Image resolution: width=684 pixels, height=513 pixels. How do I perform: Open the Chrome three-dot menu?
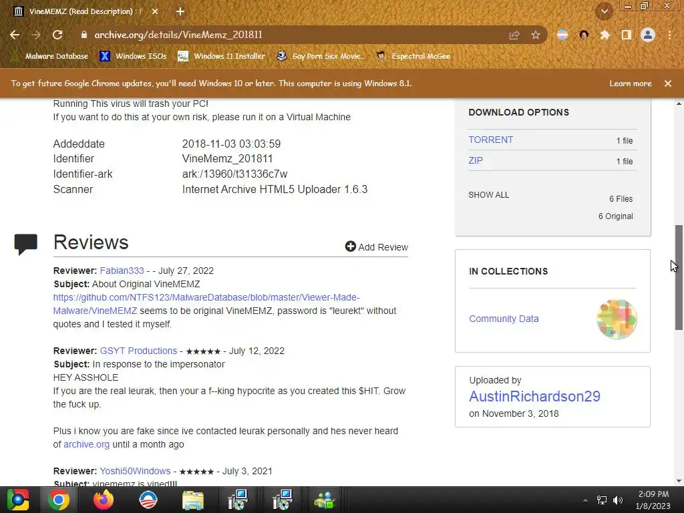[x=669, y=35]
